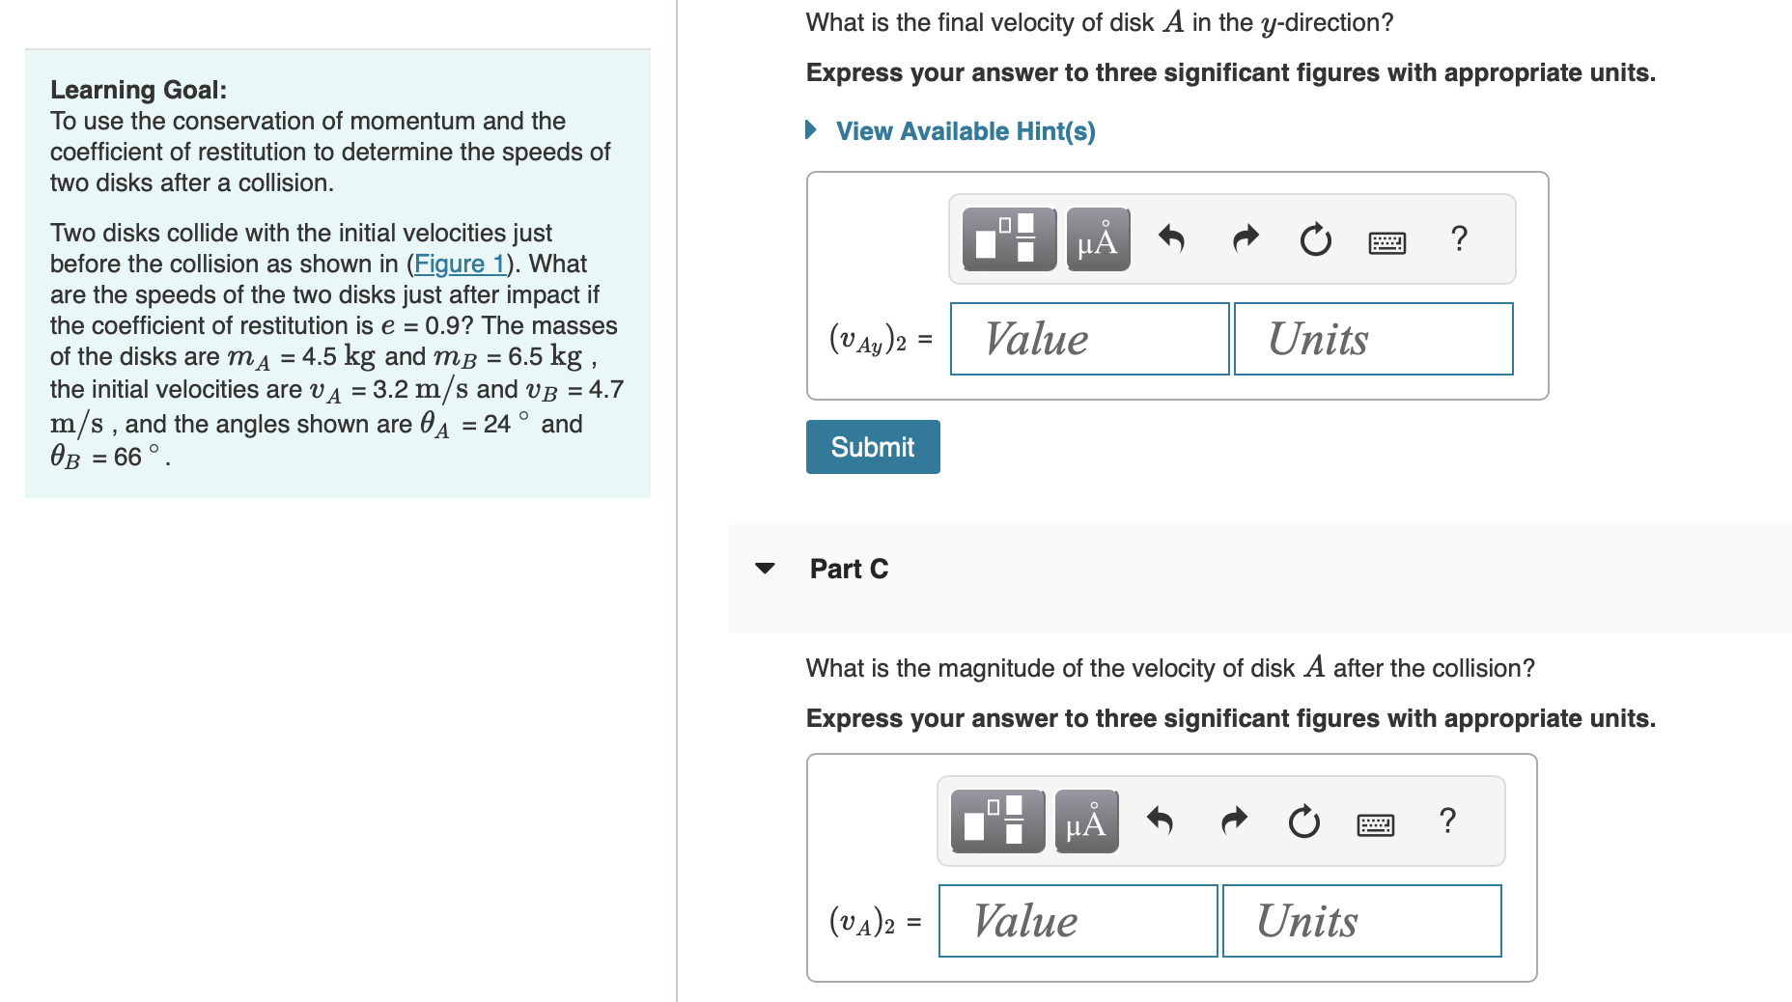1792x1002 pixels.
Task: Click the undo arrow in Part C editor
Action: (1162, 821)
